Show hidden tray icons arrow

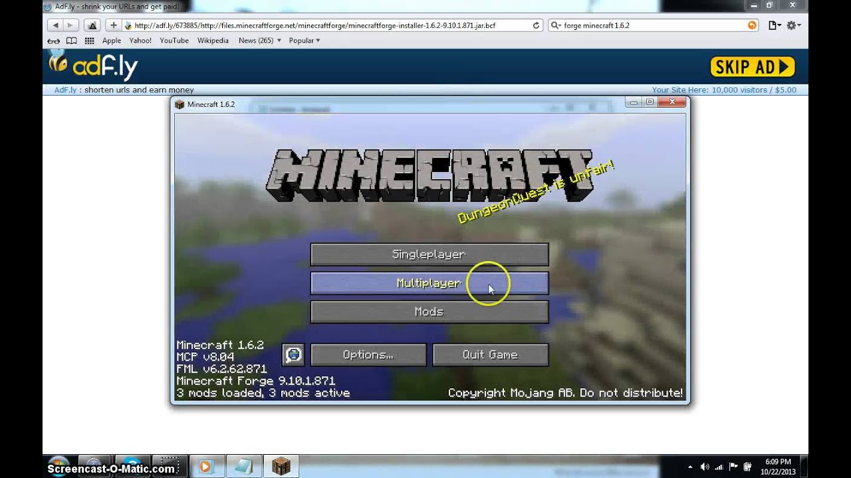coord(690,467)
